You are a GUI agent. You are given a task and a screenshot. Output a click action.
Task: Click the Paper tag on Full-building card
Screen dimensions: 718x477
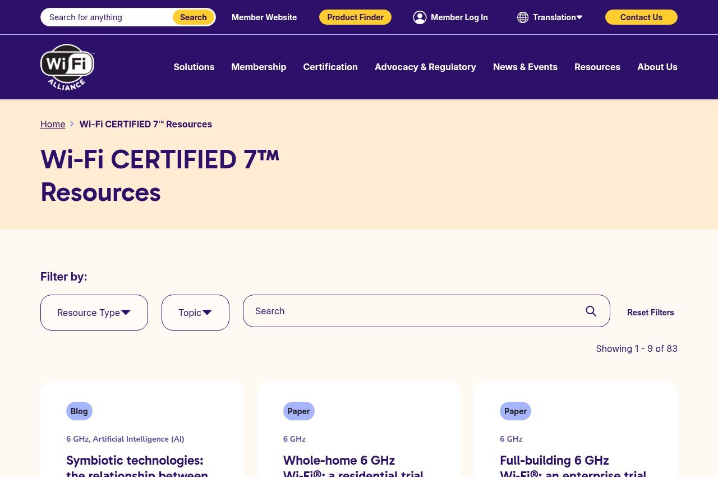(x=516, y=411)
